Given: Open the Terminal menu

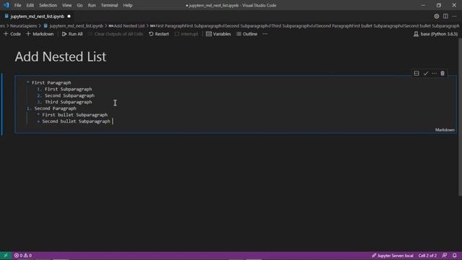Looking at the screenshot, I should (x=109, y=5).
